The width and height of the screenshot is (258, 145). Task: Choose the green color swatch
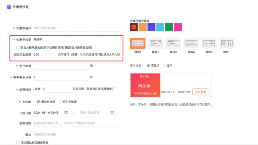pyautogui.click(x=169, y=27)
